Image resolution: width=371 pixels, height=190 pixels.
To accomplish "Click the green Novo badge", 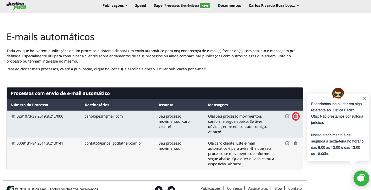I will [205, 6].
